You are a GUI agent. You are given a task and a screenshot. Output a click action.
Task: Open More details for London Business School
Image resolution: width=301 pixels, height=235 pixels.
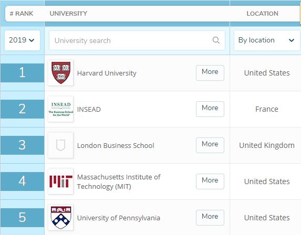210,145
